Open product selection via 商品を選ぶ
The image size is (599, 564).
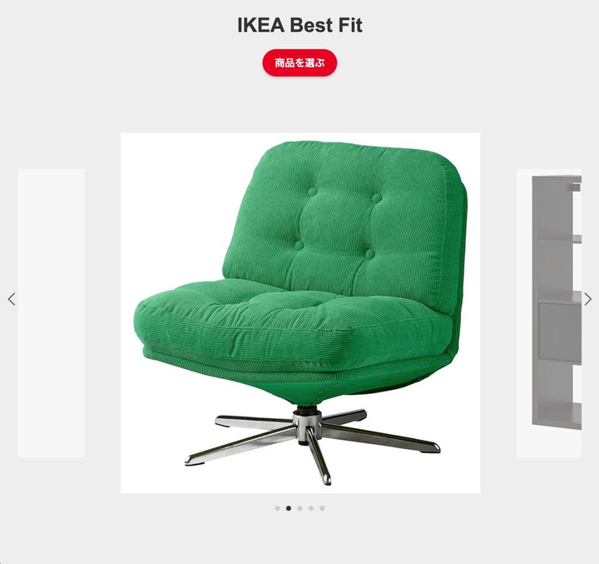(299, 62)
